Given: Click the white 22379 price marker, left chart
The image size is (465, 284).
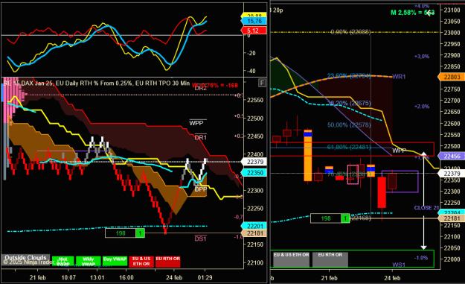Looking at the screenshot, I should [254, 162].
